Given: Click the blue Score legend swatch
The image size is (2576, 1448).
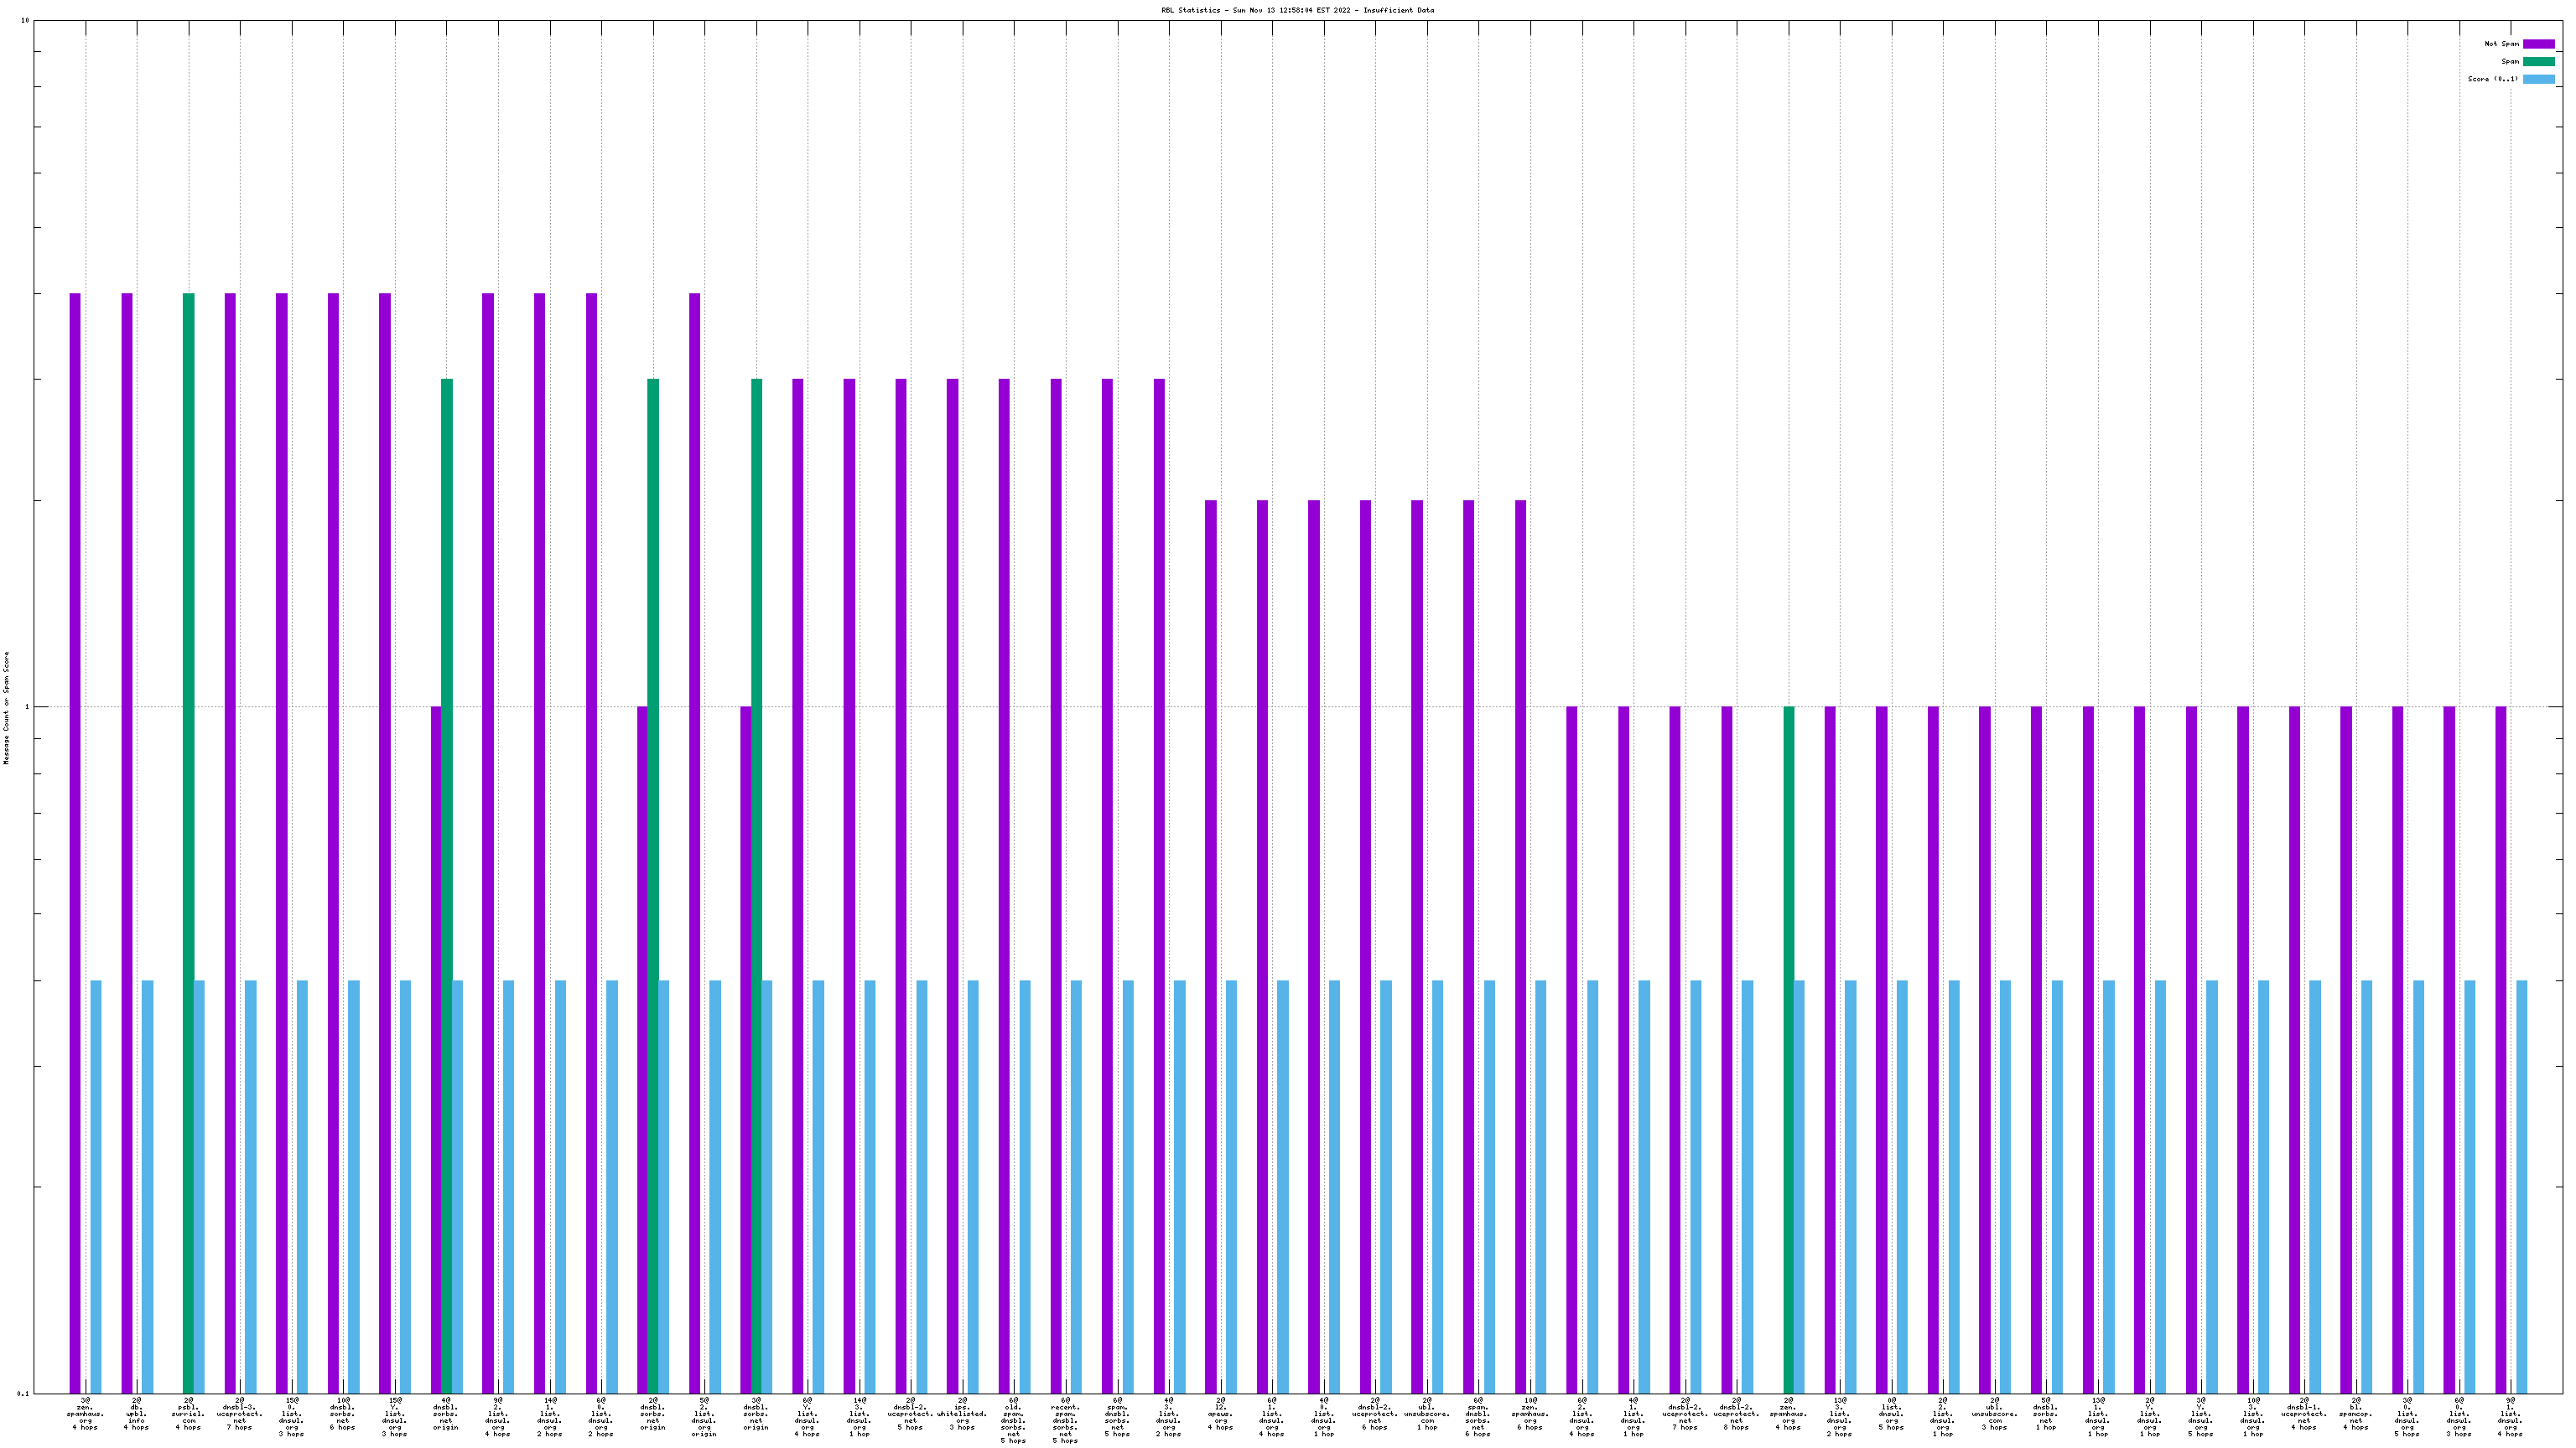Looking at the screenshot, I should click(x=2538, y=79).
